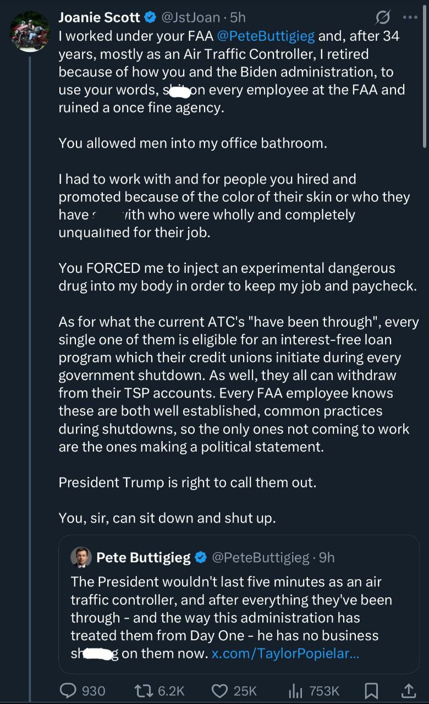Like the tweet with heart icon
This screenshot has height=704, width=429.
coord(220,690)
